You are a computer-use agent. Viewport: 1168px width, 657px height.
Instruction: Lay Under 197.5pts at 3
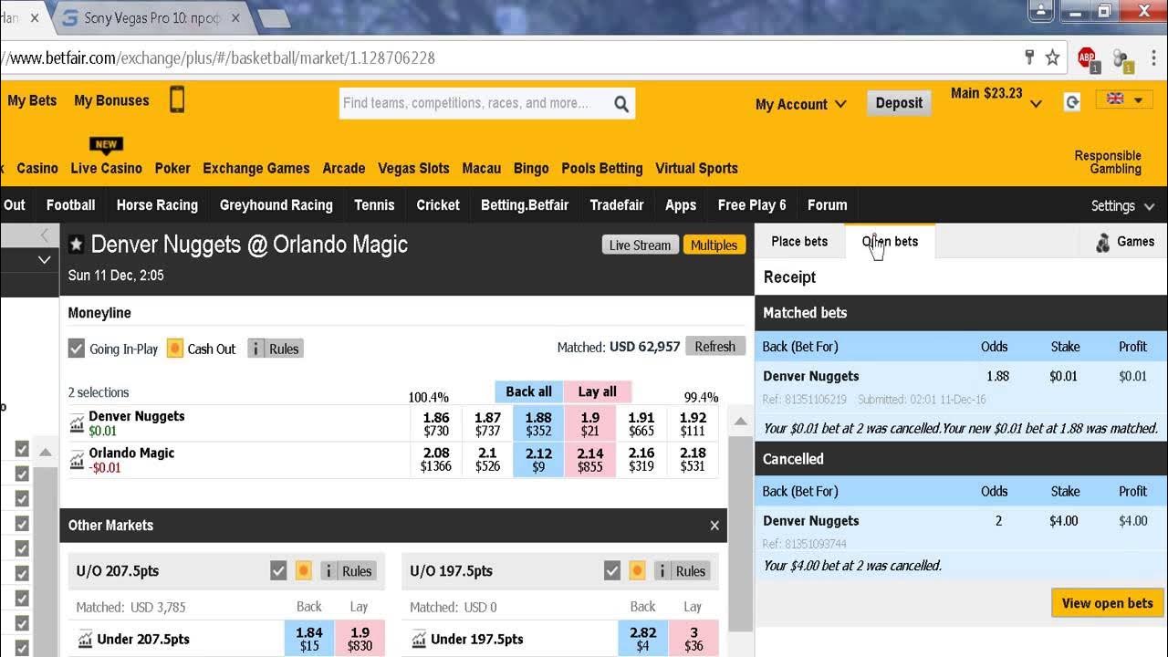[693, 639]
